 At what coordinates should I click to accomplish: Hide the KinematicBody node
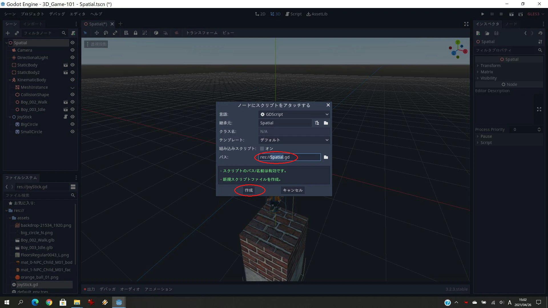[x=72, y=80]
